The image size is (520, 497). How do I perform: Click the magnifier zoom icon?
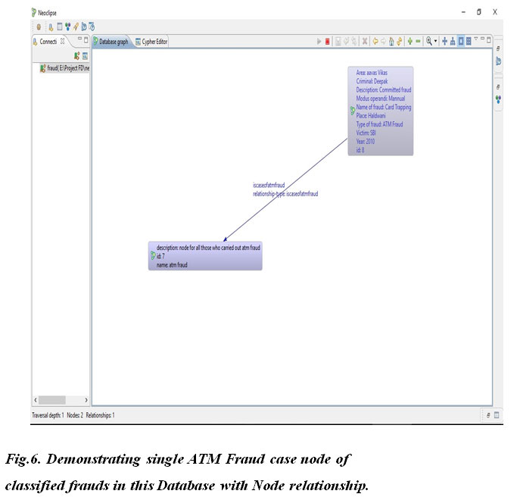pyautogui.click(x=428, y=41)
